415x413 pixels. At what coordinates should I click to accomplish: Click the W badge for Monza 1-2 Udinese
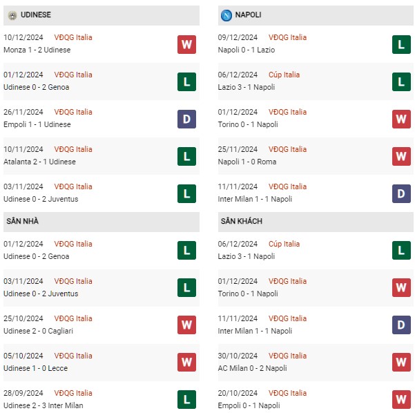(x=186, y=44)
